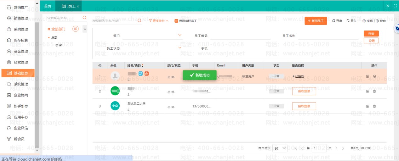The height and width of the screenshot is (161, 399).
Task: Delete the row 2 employee
Action: [x=374, y=91]
